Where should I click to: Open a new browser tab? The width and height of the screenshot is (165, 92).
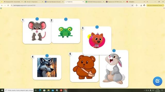[147, 2]
